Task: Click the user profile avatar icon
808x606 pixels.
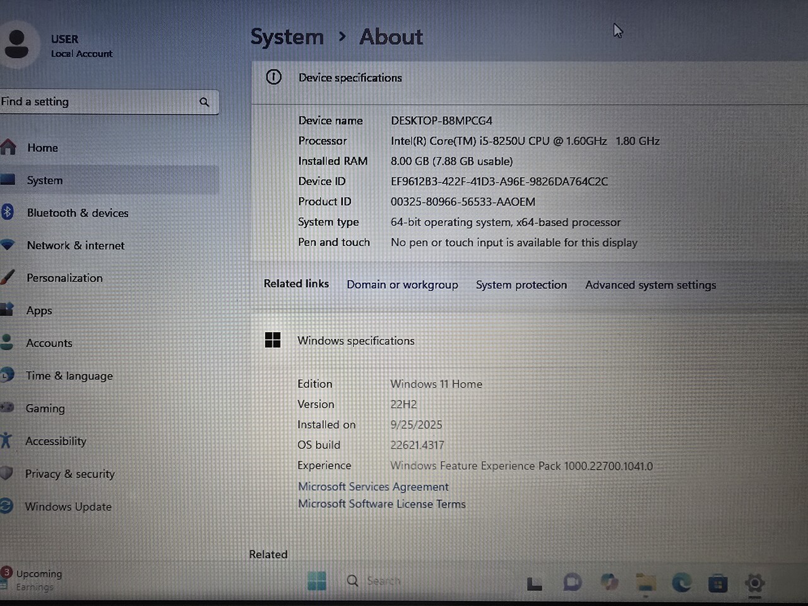Action: (x=17, y=45)
